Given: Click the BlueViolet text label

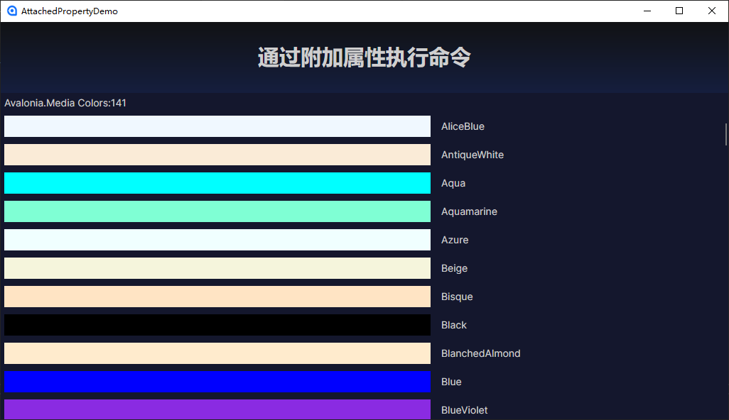Looking at the screenshot, I should pos(464,409).
